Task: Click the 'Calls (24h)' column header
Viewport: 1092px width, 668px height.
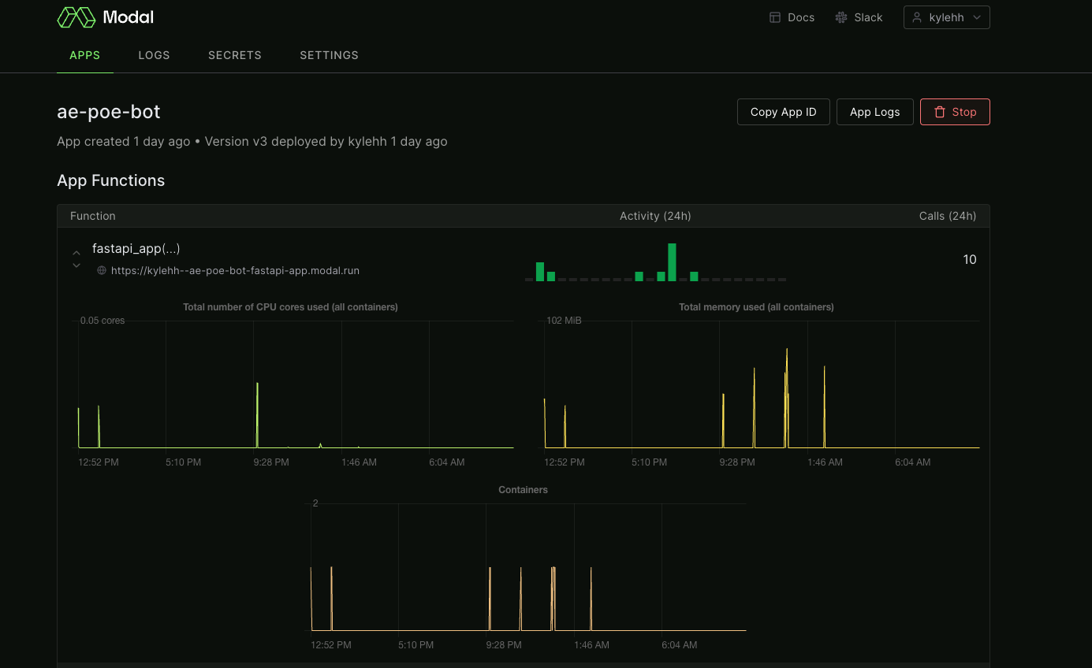Action: pos(948,216)
